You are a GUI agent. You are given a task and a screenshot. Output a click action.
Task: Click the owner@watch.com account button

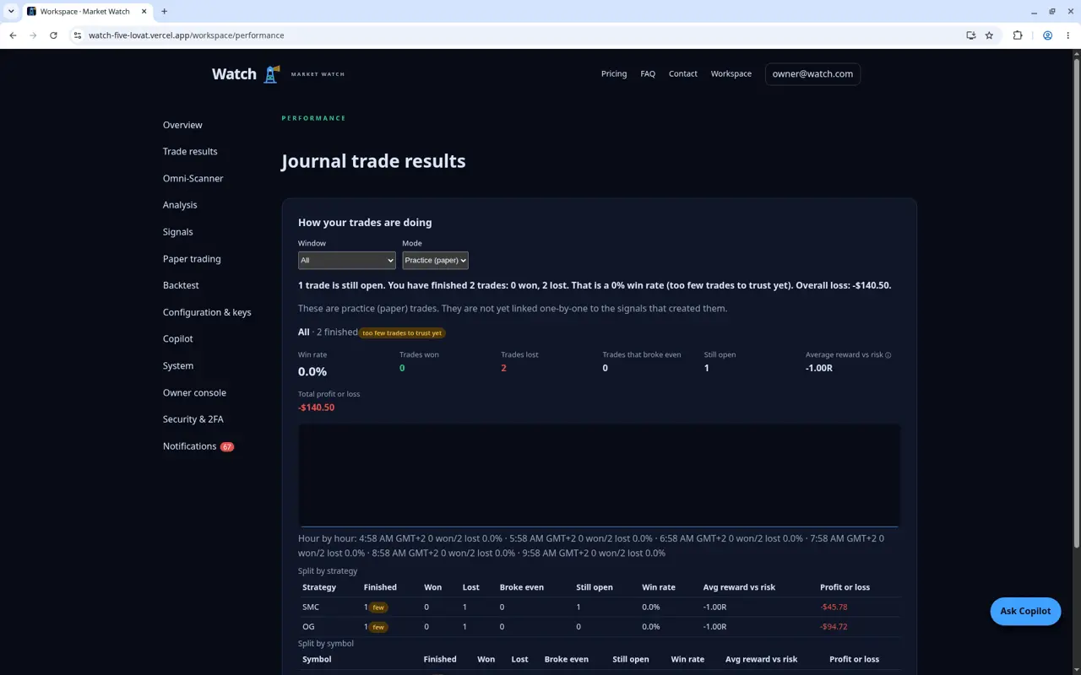[x=812, y=74]
